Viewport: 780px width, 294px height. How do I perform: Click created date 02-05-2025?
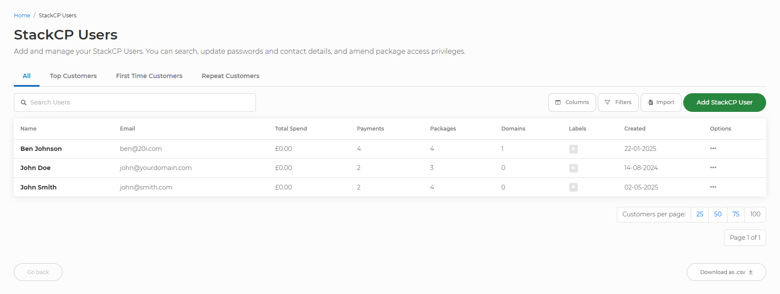coord(641,187)
